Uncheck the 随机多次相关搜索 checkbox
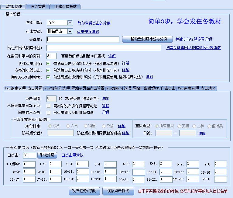Image resolution: width=233 pixels, height=198 pixels. (x=48, y=77)
